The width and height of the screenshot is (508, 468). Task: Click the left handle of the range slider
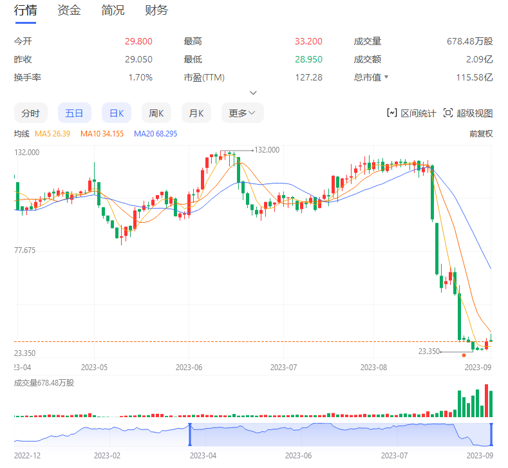[x=190, y=434]
